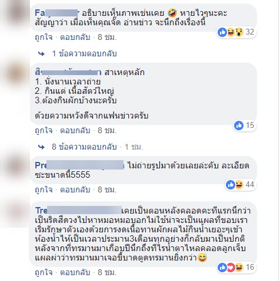Like the first comment using ถูกใจ
Viewport: 280px width, 281px height.
click(x=44, y=37)
